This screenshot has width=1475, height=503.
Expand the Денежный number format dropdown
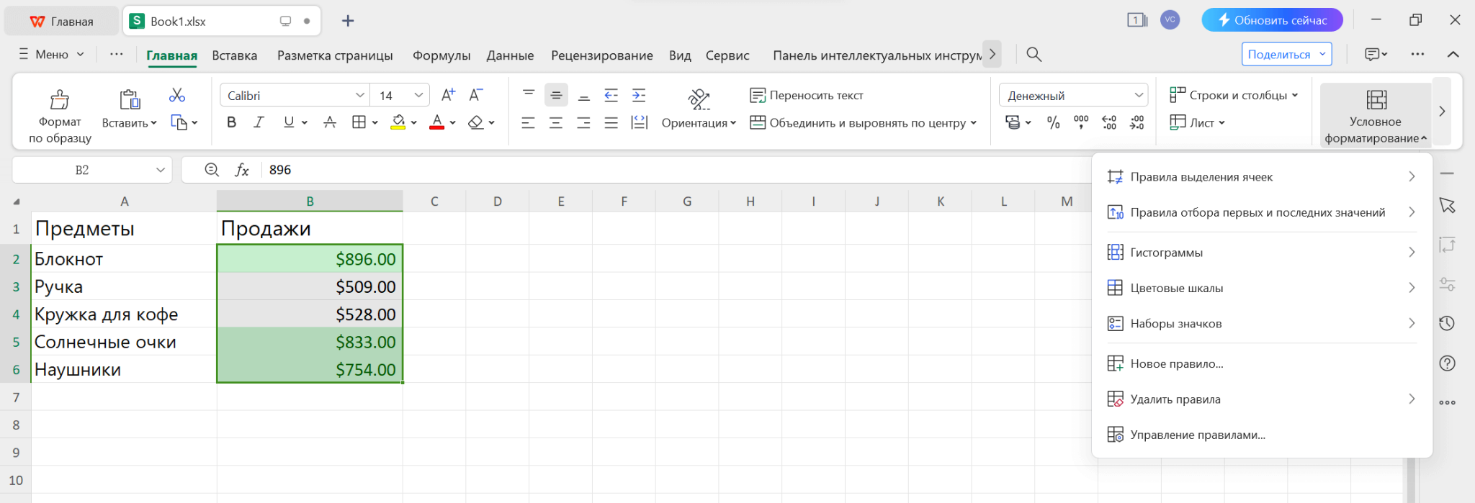(1139, 96)
